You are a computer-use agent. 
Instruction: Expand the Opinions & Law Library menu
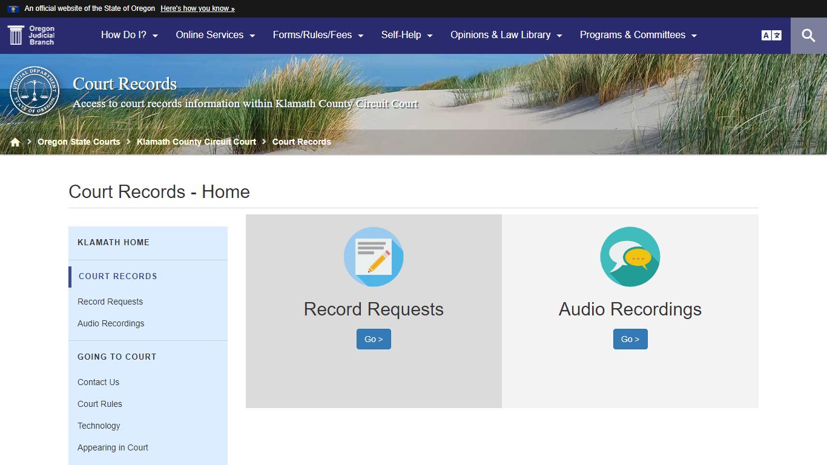506,35
